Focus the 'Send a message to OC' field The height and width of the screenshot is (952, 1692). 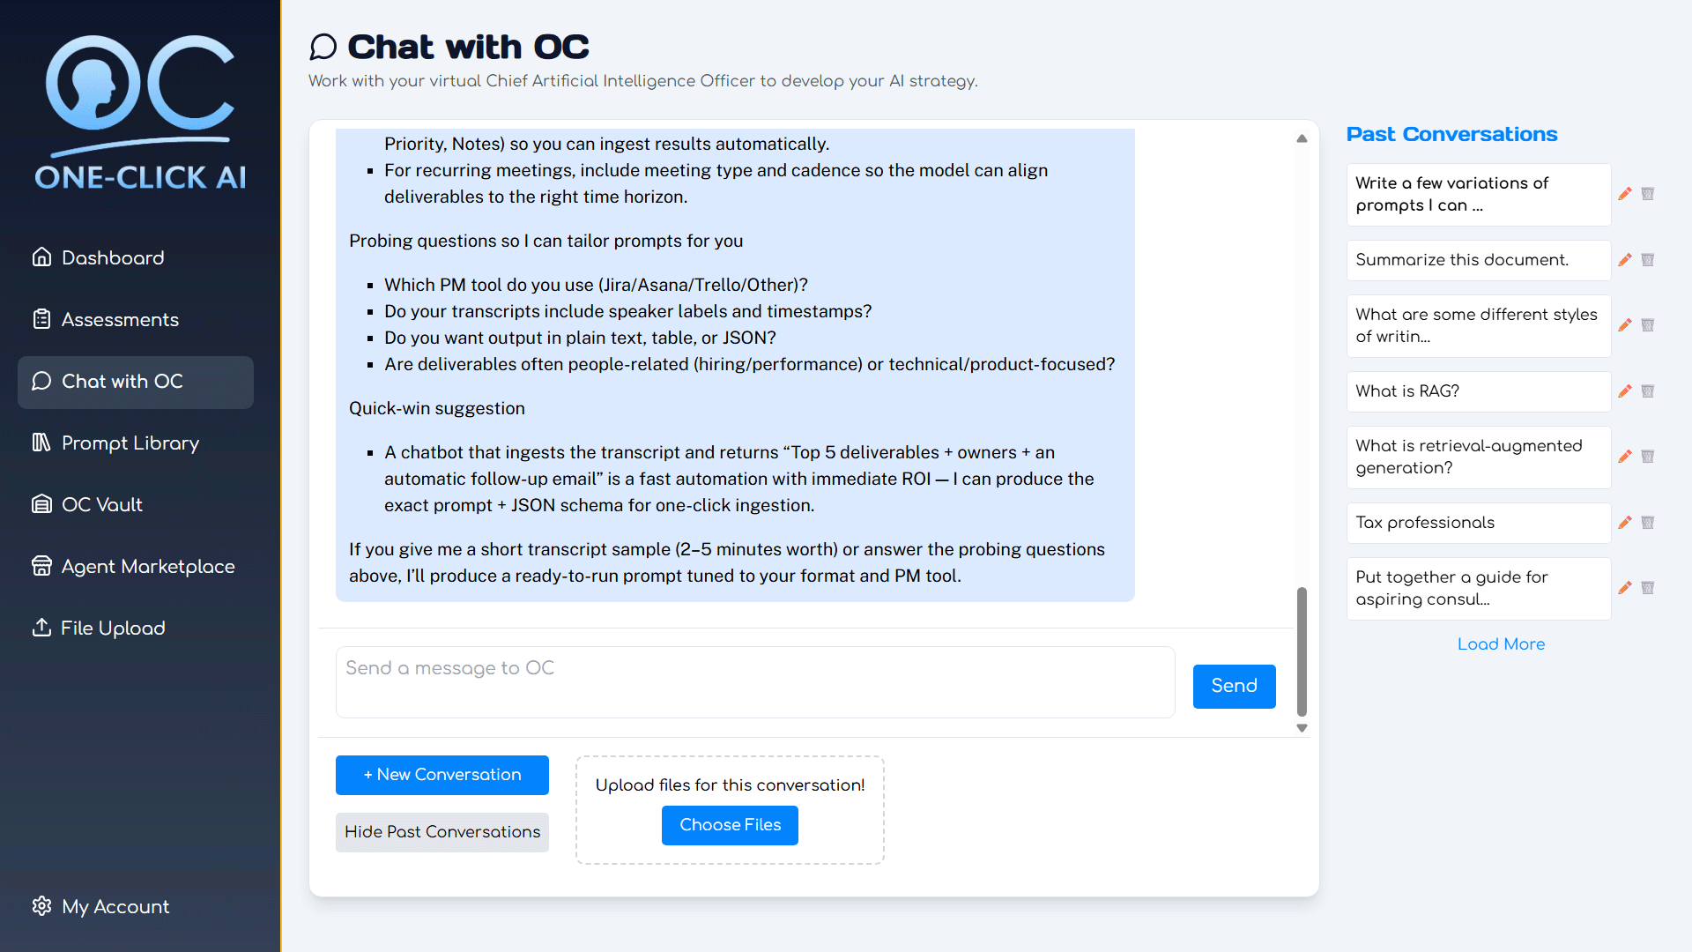755,682
